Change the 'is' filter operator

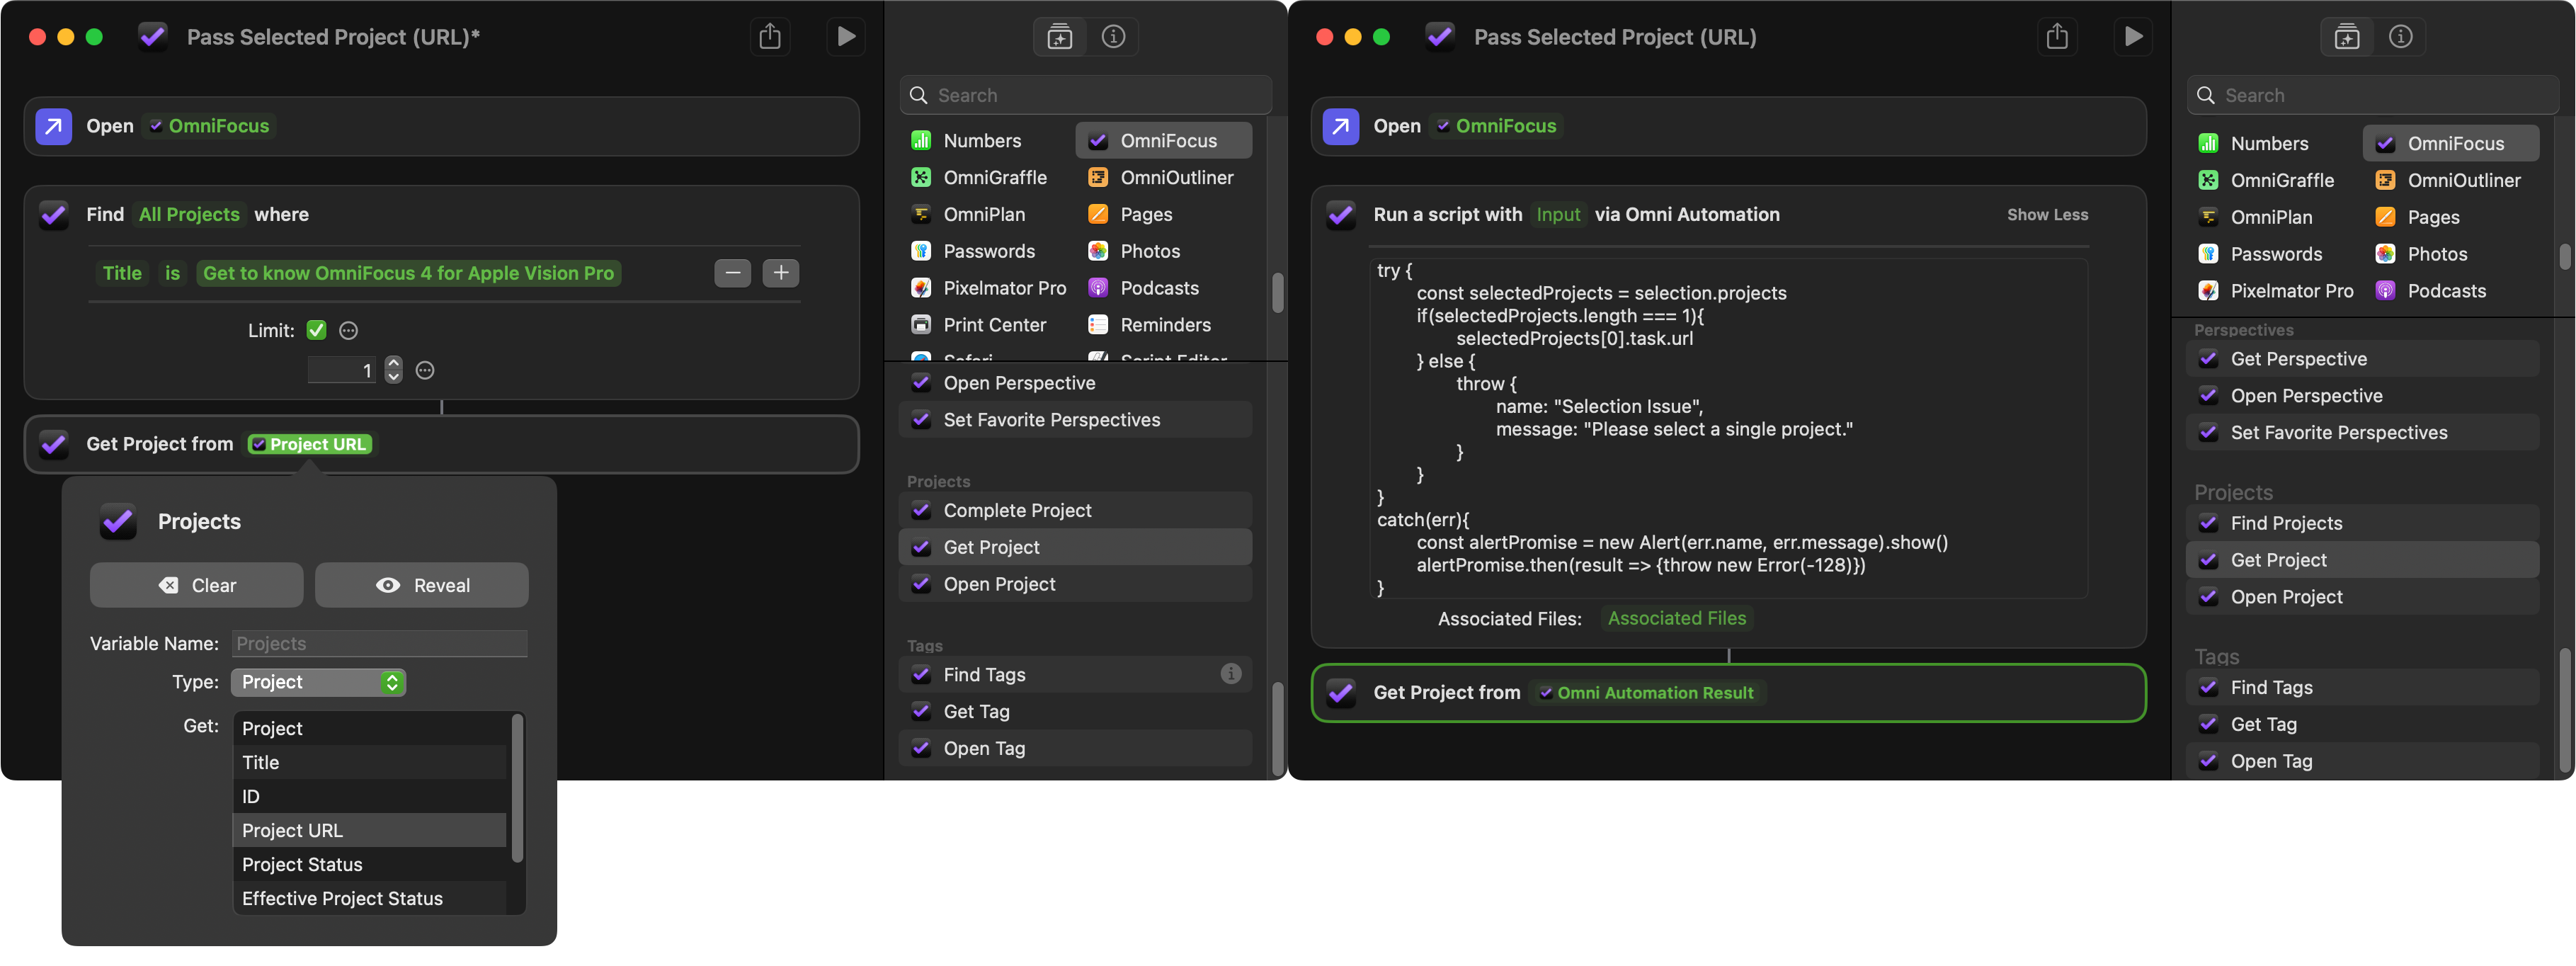click(172, 273)
